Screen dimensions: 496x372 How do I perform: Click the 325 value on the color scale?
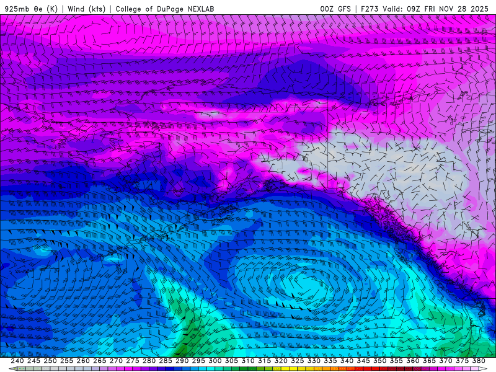(298, 361)
